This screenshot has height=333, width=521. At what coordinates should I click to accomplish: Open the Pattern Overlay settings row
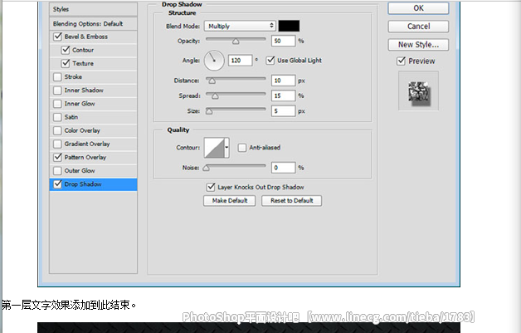click(x=94, y=157)
